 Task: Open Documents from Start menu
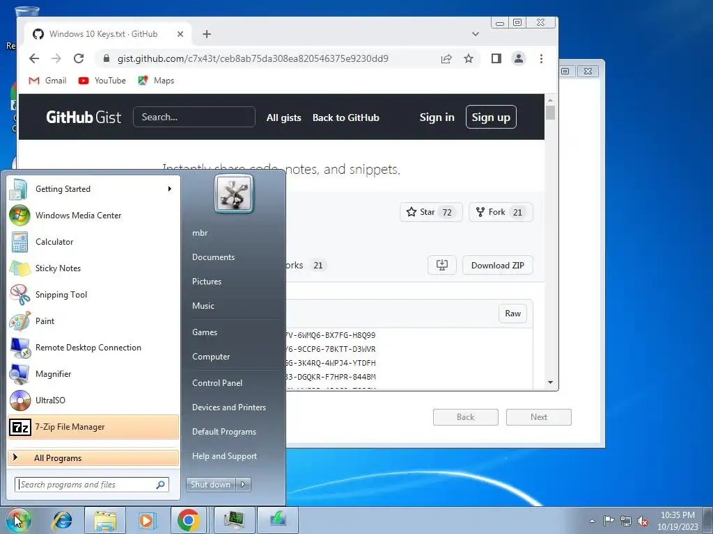click(213, 257)
